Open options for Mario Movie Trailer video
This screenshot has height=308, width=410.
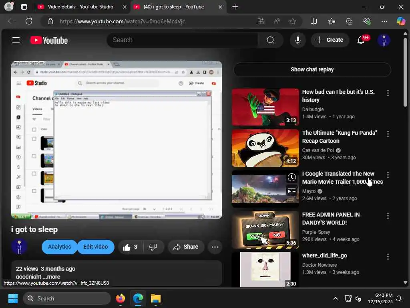[388, 175]
